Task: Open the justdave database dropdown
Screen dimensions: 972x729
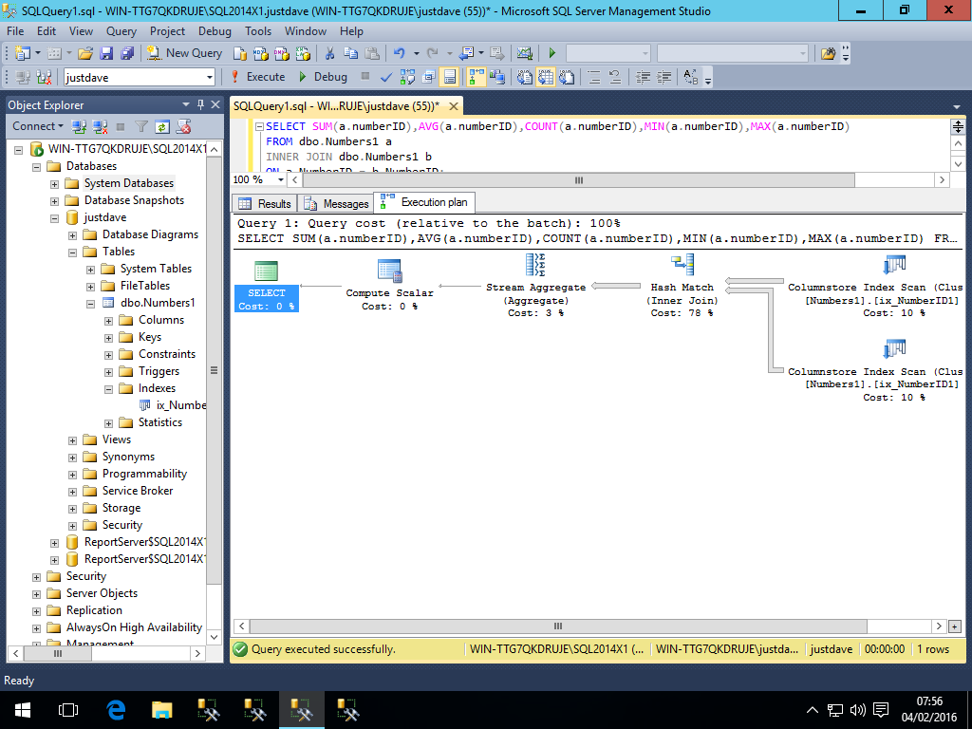Action: [x=209, y=77]
